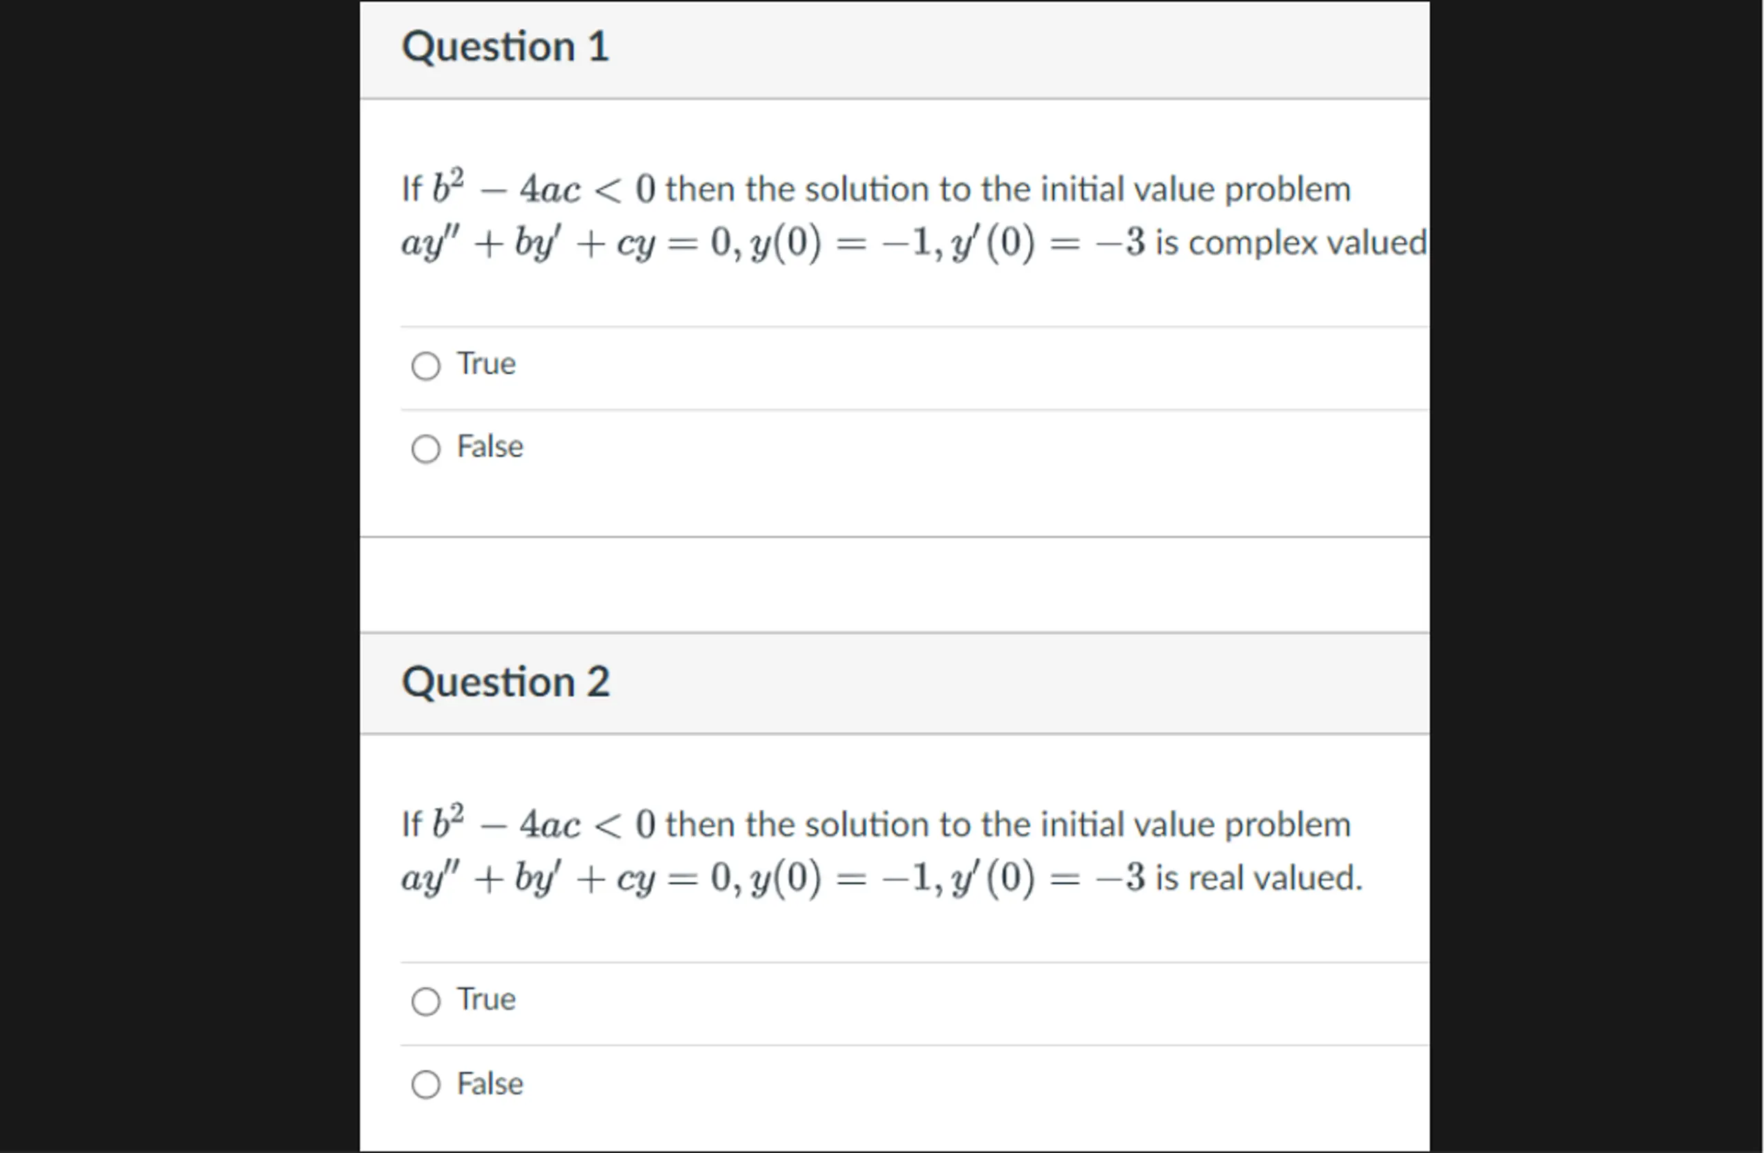This screenshot has width=1764, height=1153.
Task: Click the y(0) = −1 condition in Question 1
Action: [x=841, y=243]
